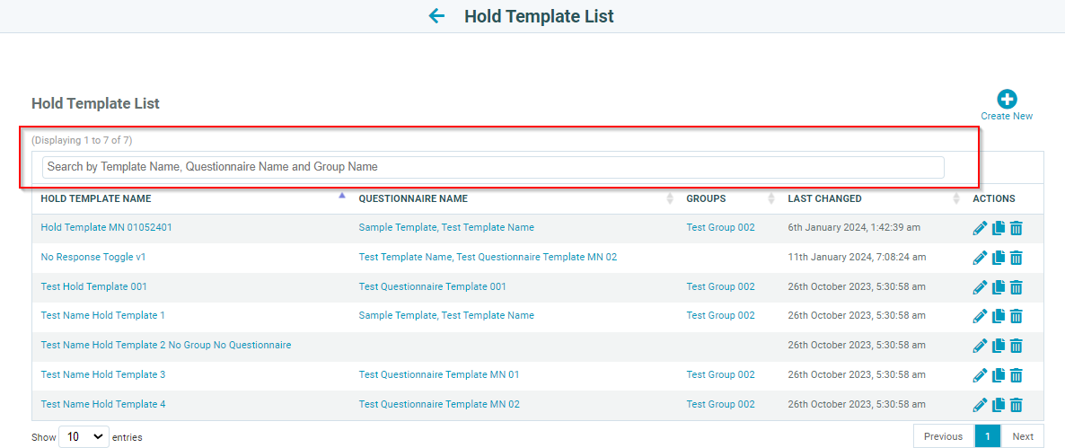
Task: Click date 6th January 2024, 1:42:39 am
Action: (854, 227)
